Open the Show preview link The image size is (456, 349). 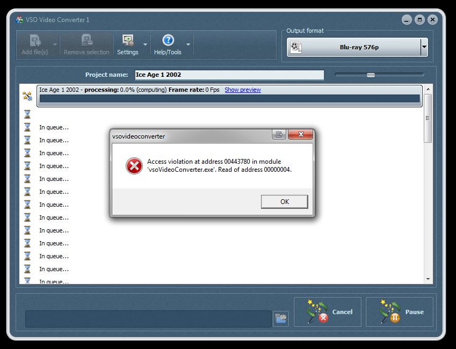tap(243, 90)
